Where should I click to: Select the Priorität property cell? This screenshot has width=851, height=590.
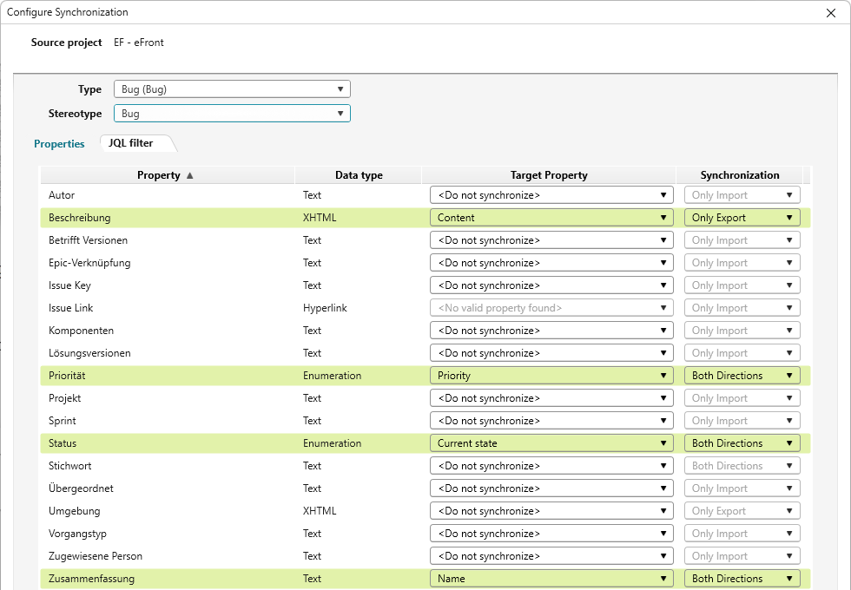point(167,375)
